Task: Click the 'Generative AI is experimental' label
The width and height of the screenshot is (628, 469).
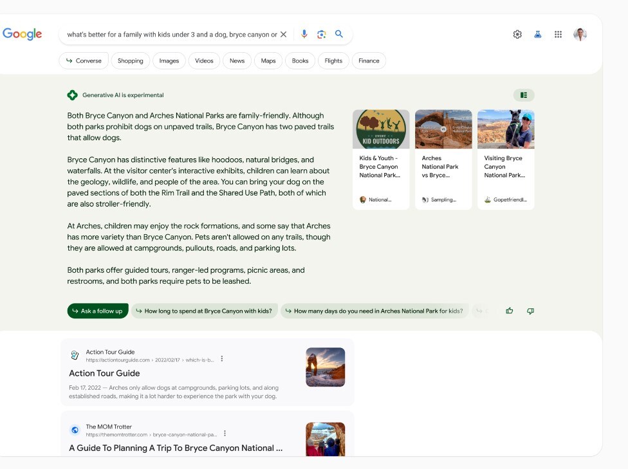Action: [123, 95]
